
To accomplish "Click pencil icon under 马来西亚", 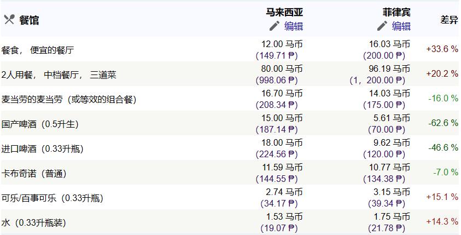I will 275,26.
